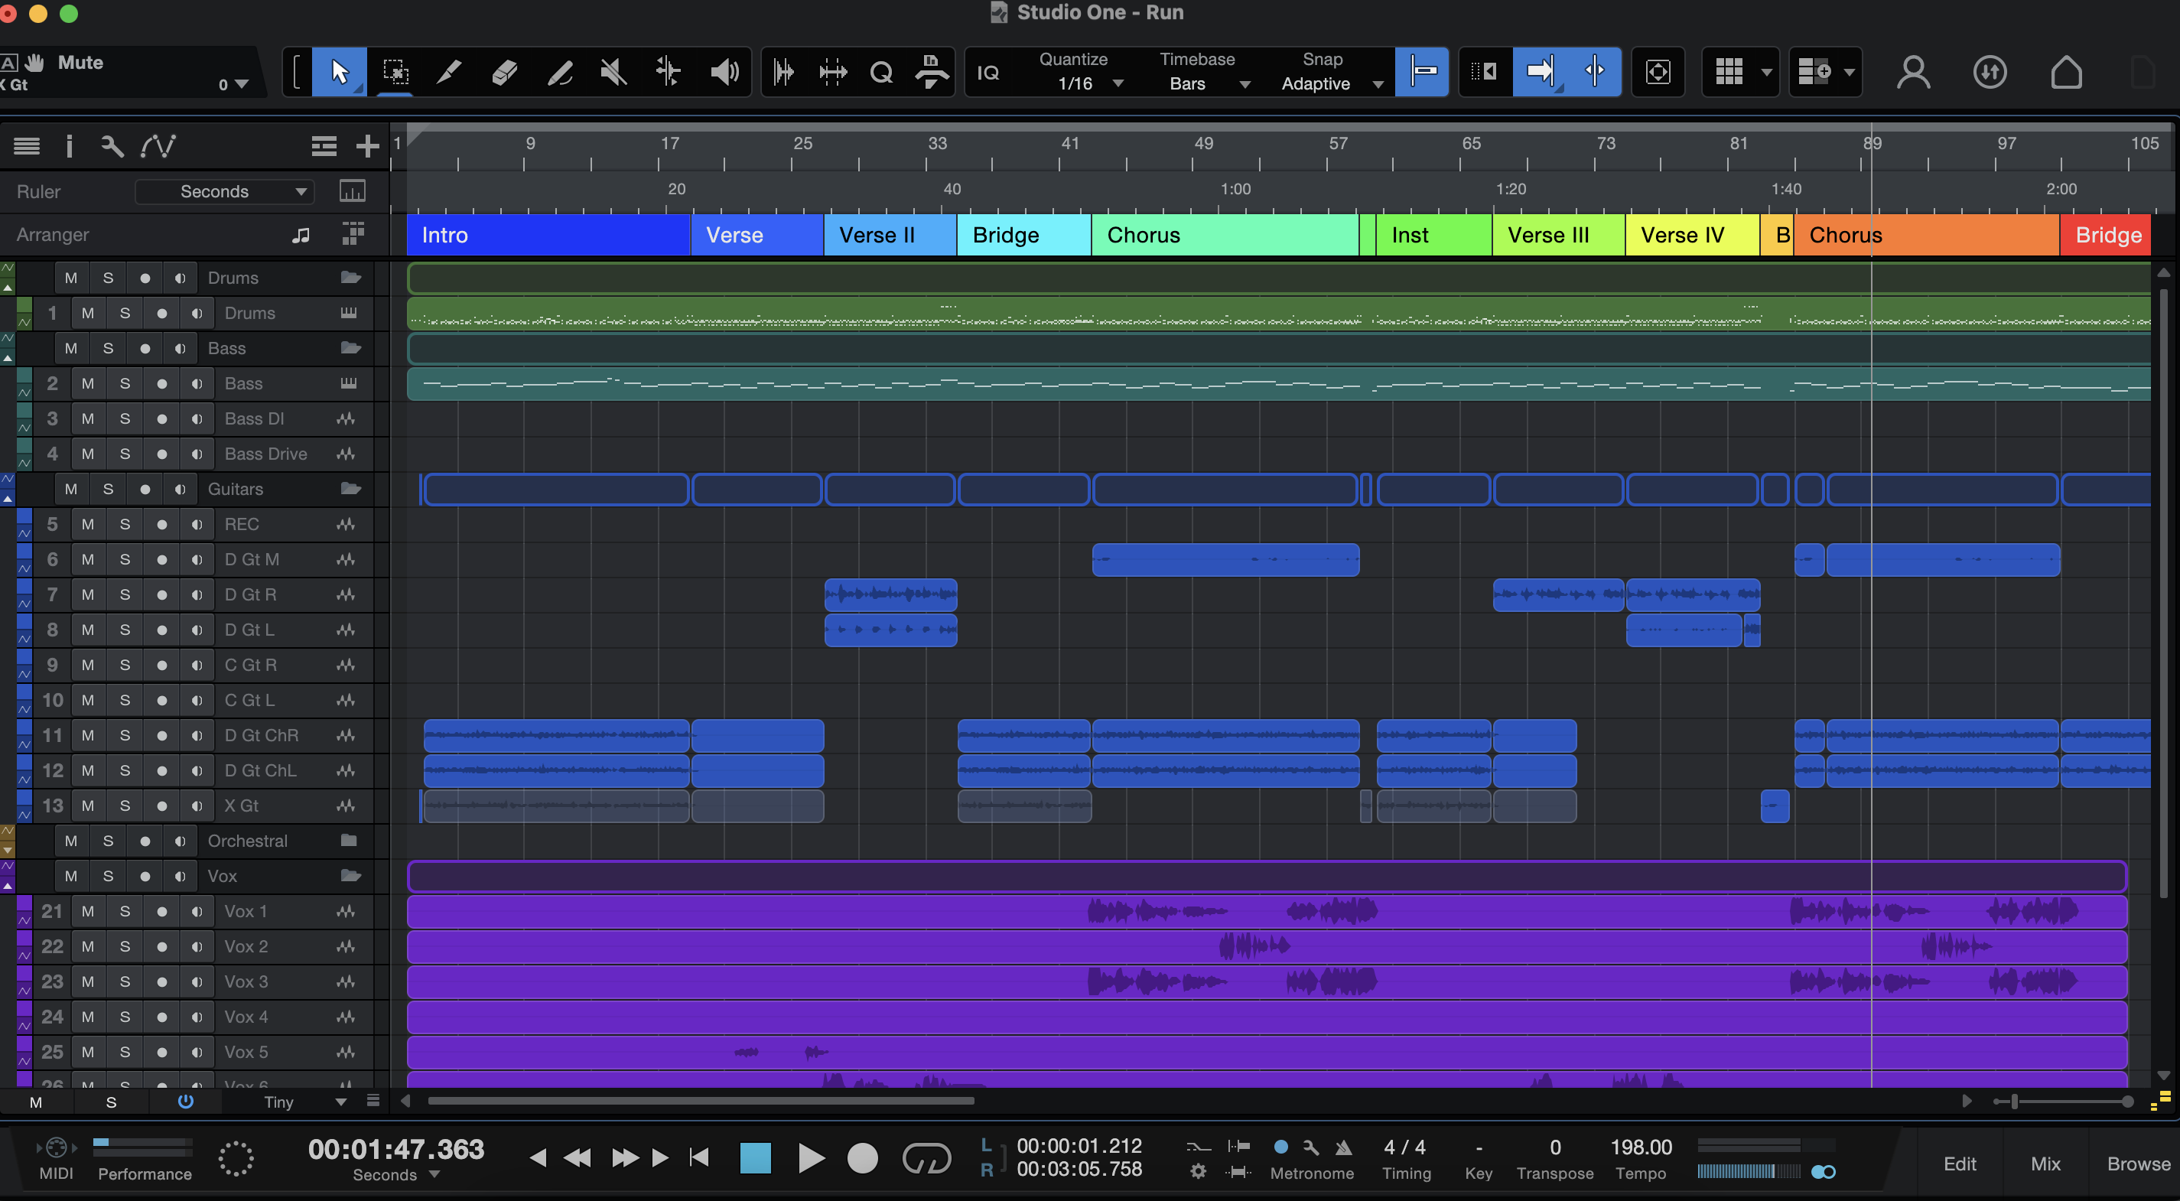The image size is (2180, 1201).
Task: Solo the Vox 3 track
Action: coord(125,981)
